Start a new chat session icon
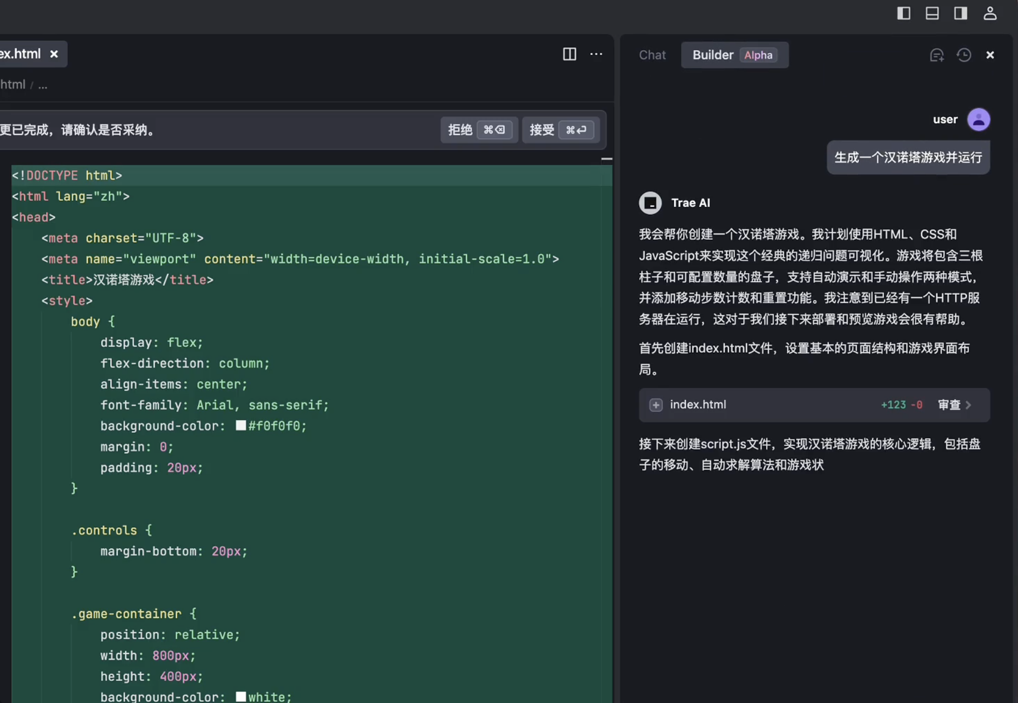 (937, 55)
